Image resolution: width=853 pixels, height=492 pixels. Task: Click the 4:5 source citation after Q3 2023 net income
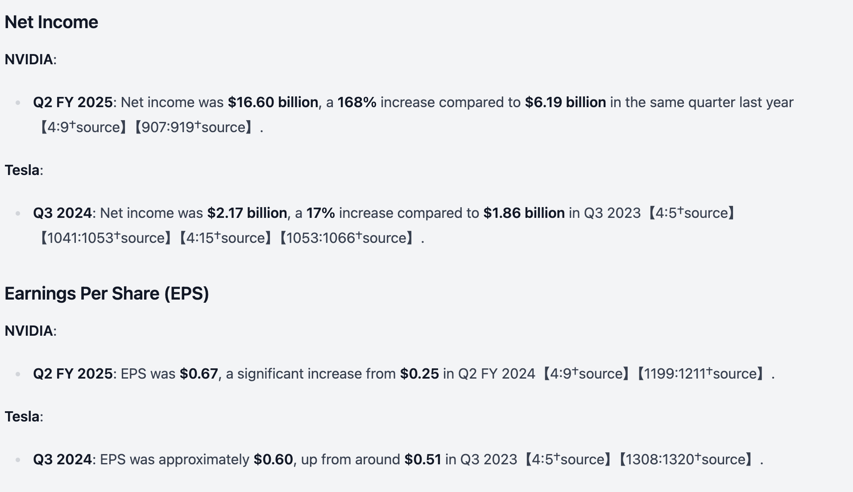click(x=691, y=213)
